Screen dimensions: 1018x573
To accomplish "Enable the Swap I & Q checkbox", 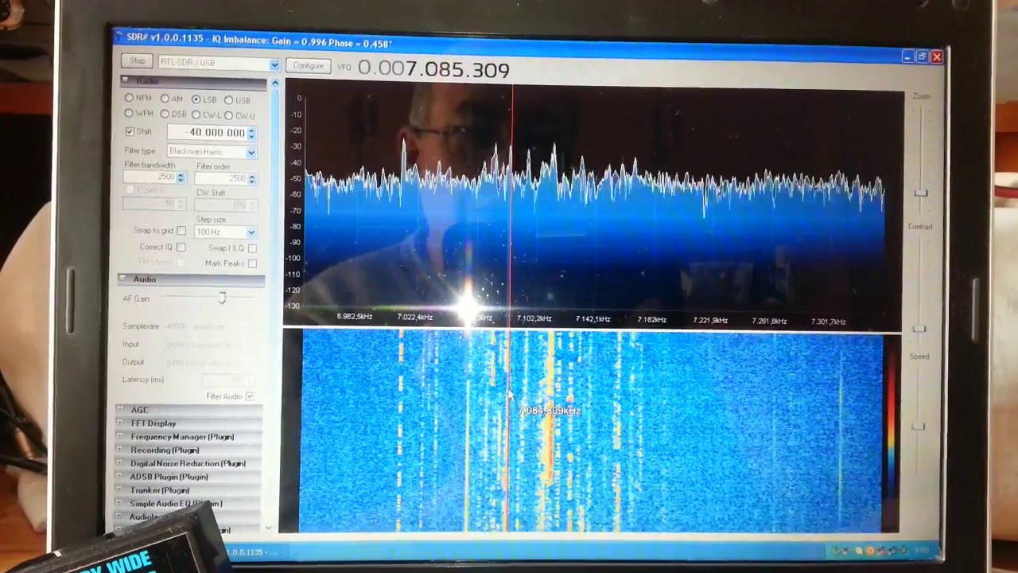I will click(252, 248).
